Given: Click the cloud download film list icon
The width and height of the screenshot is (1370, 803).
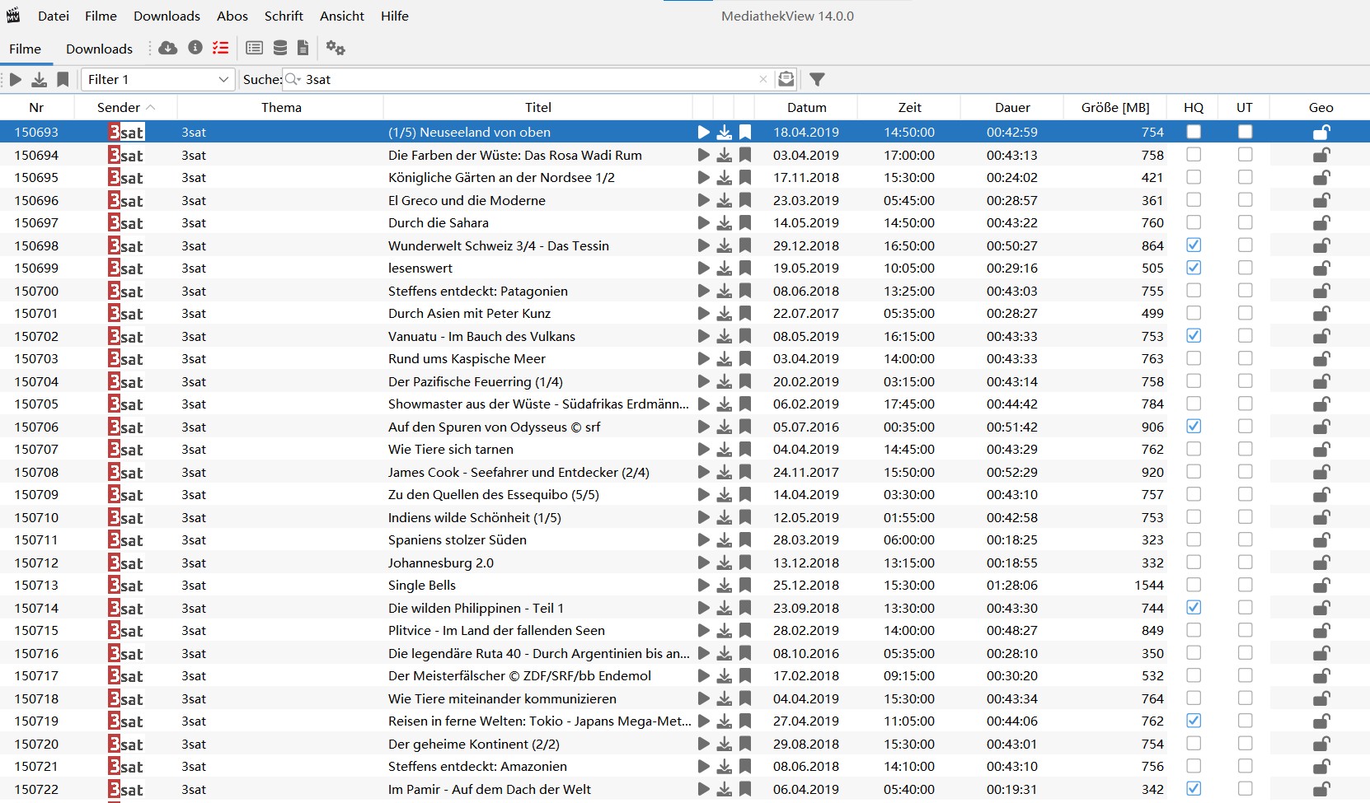Looking at the screenshot, I should coord(167,48).
